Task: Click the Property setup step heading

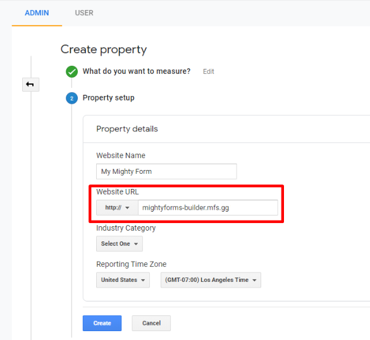Action: (x=109, y=97)
